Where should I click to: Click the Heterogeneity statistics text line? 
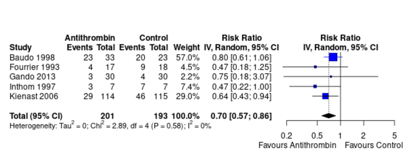(110, 126)
